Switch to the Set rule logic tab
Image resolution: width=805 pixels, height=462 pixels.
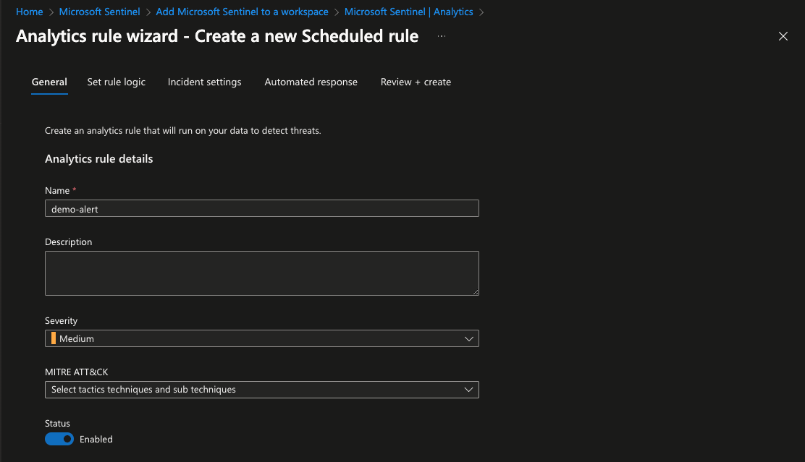[x=116, y=82]
